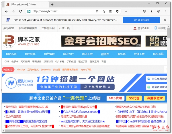Open a new tab
This screenshot has width=172, height=134.
click(x=52, y=5)
